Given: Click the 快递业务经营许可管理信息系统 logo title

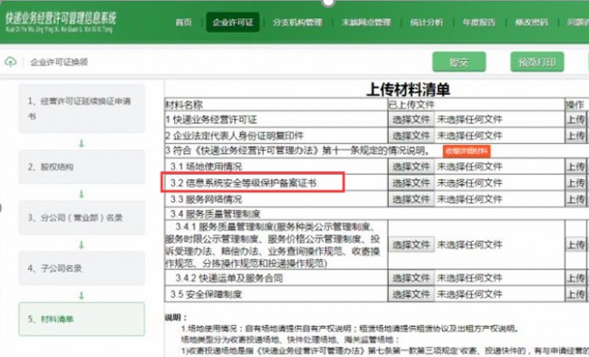Looking at the screenshot, I should pos(61,22).
